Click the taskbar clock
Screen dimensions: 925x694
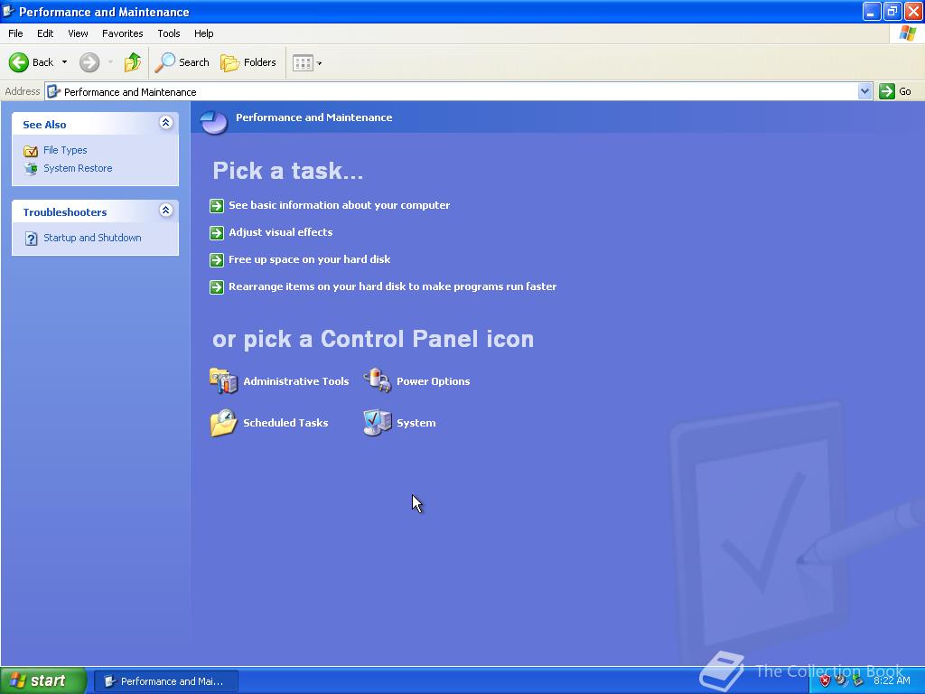point(892,680)
